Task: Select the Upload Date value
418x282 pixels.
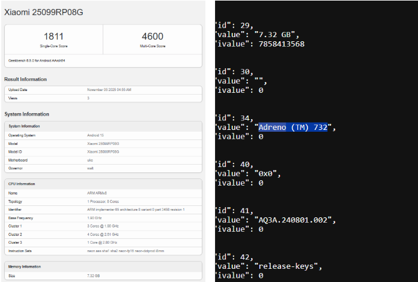Action: 109,90
